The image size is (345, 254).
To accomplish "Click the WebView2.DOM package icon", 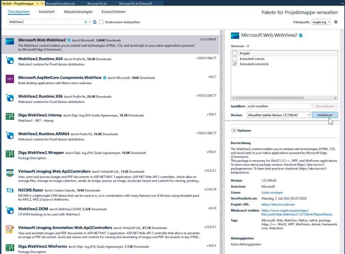I will (x=10, y=210).
